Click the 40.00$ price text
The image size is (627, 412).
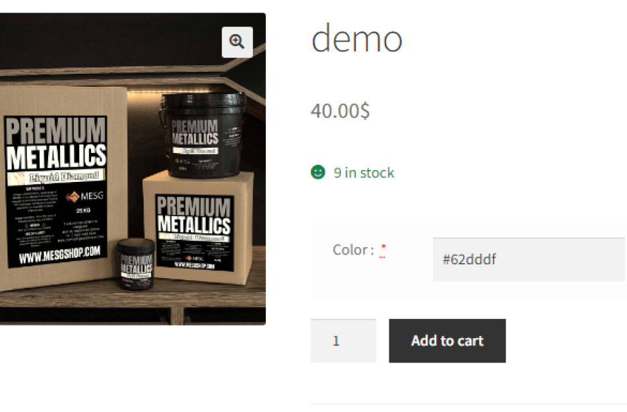point(341,111)
